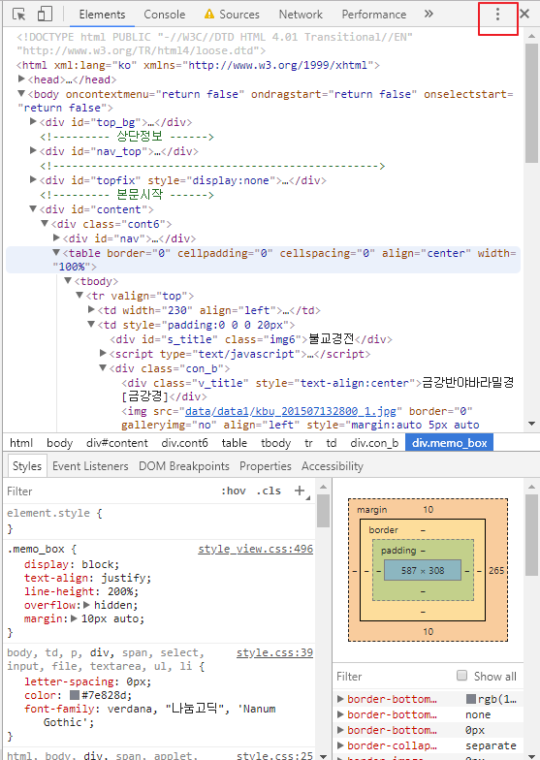Screen dimensions: 540x760
Task: Select html in the breadcrumb bar
Action: pos(21,442)
